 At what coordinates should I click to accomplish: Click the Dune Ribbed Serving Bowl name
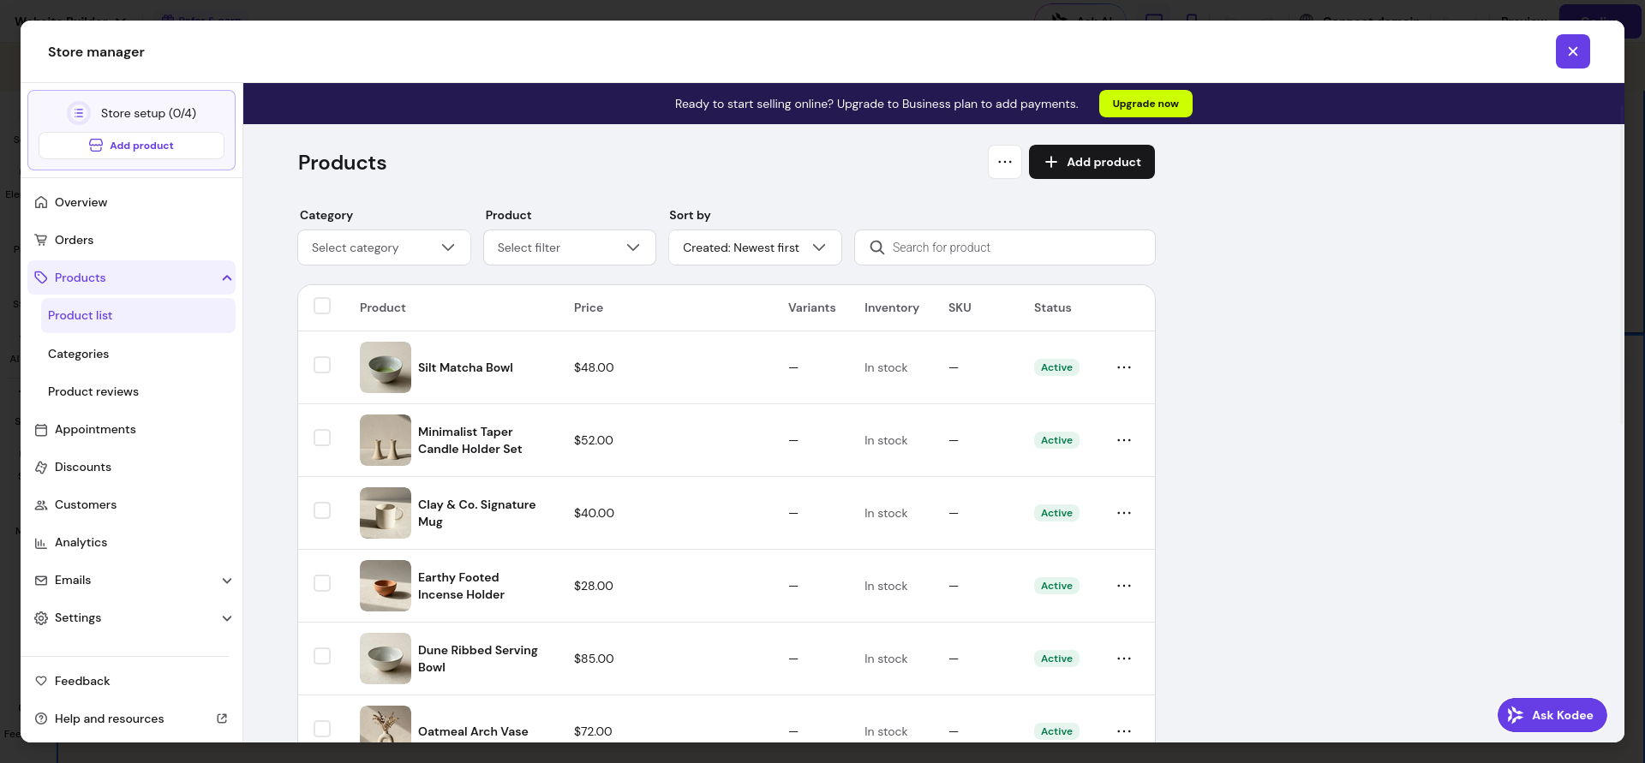[478, 659]
